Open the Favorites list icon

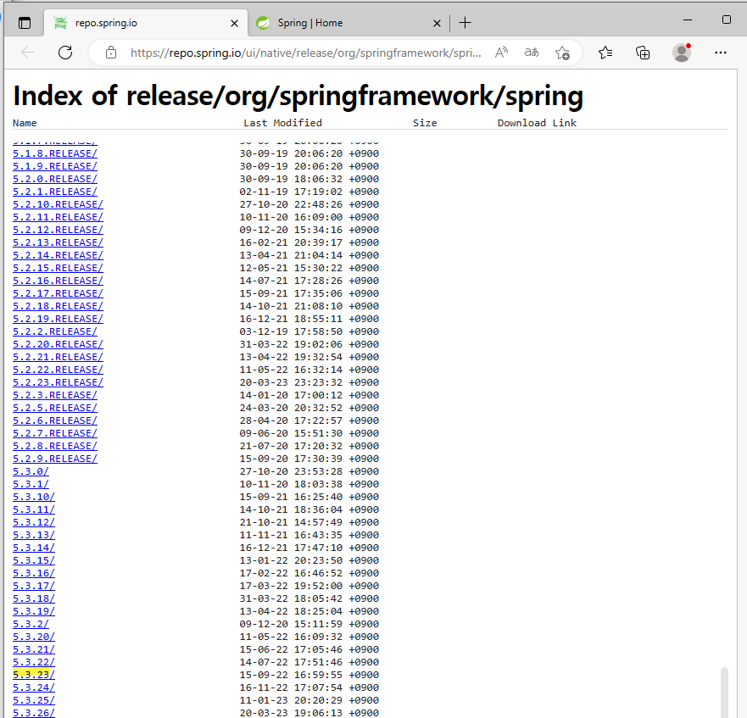(x=605, y=53)
